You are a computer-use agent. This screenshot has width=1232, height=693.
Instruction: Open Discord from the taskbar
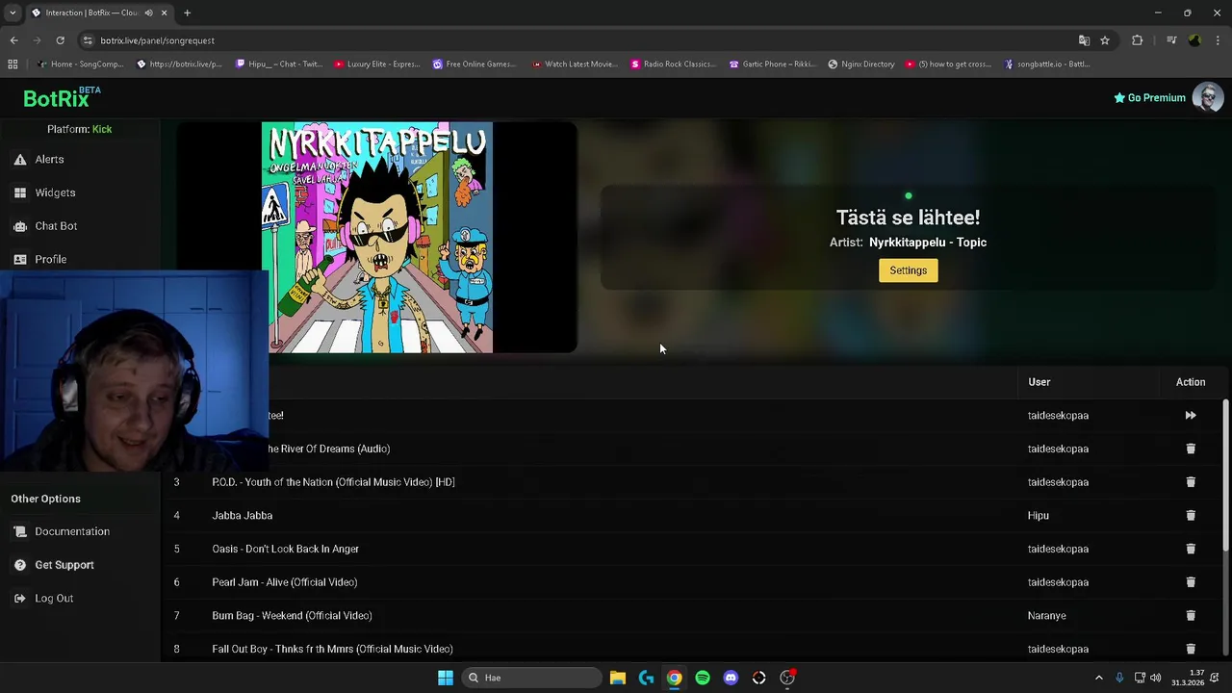click(x=731, y=678)
